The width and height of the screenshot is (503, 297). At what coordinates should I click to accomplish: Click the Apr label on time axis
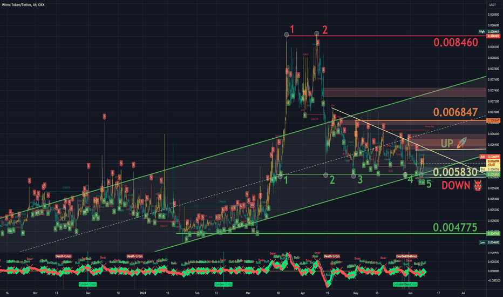pyautogui.click(x=303, y=293)
